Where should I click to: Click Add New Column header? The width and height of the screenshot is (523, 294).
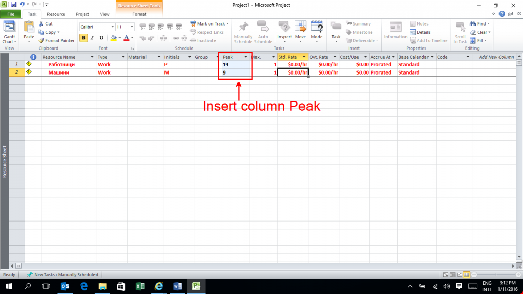coord(496,57)
